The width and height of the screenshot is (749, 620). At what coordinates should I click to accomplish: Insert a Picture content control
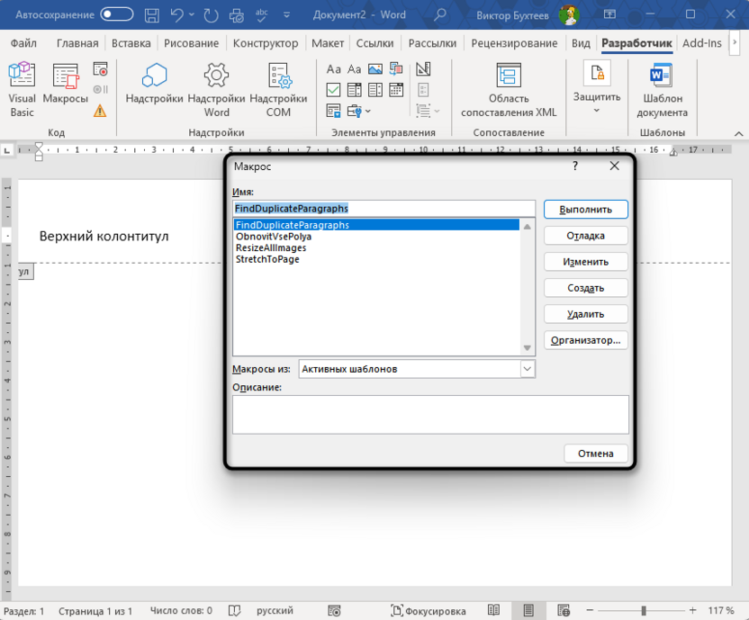pyautogui.click(x=374, y=68)
